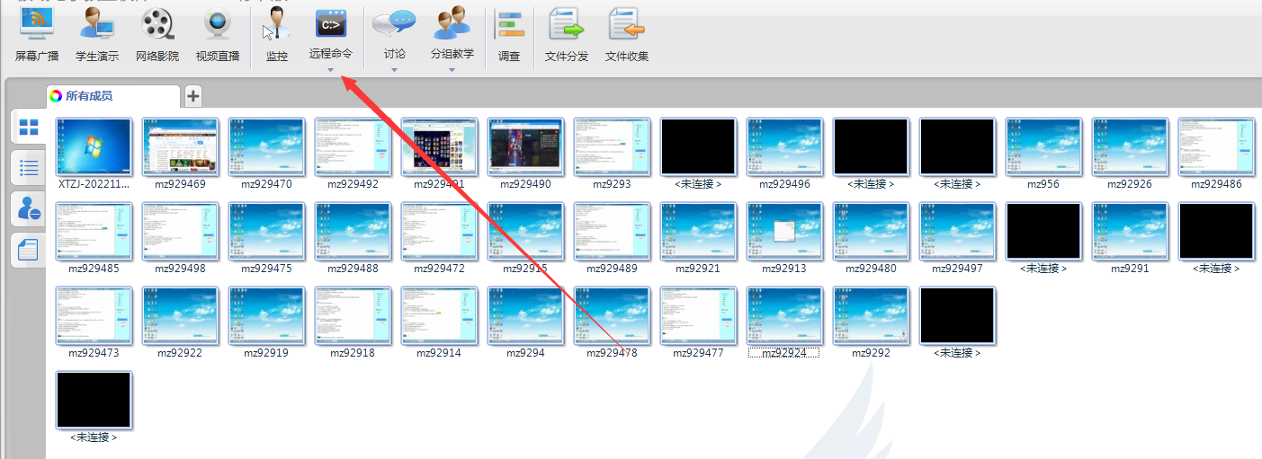The height and width of the screenshot is (459, 1262).
Task: Click the mz92921 name label
Action: pyautogui.click(x=699, y=269)
